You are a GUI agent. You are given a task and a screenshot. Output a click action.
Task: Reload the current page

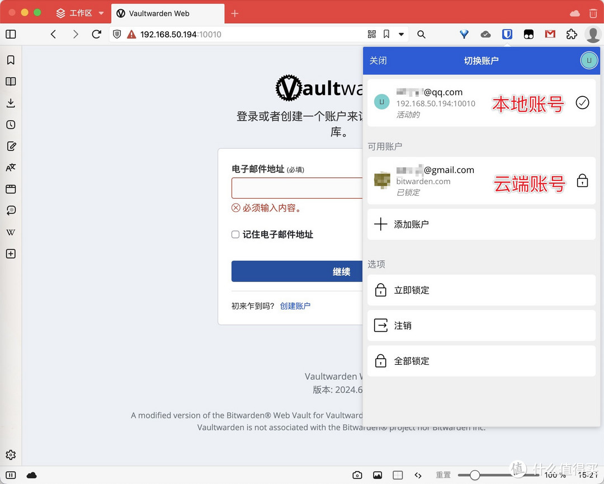[97, 34]
